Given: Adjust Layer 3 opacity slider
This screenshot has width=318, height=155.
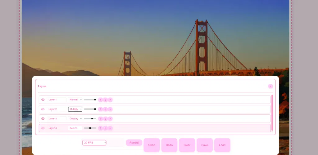Looking at the screenshot, I should [90, 119].
